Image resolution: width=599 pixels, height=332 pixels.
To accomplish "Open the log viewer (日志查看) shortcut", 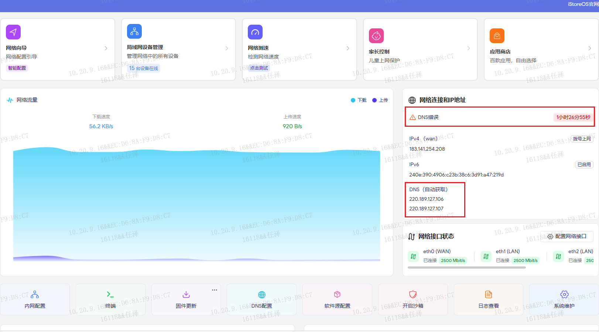I will coord(488,299).
